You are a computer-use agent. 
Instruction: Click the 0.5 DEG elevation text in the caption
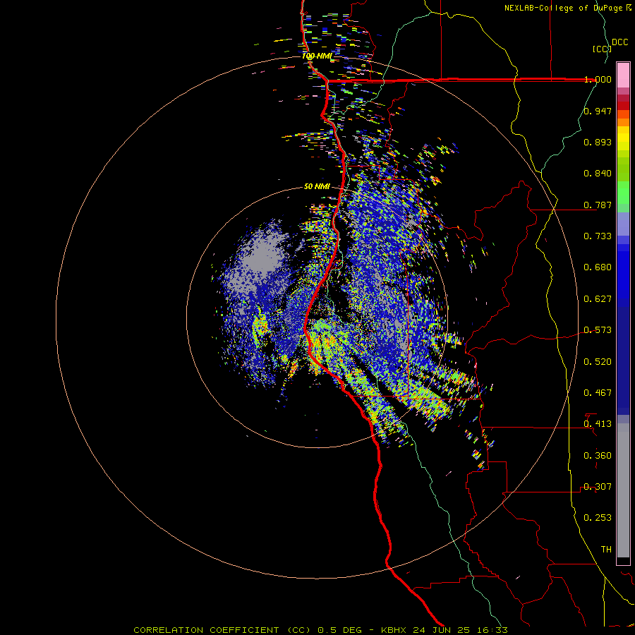(339, 630)
